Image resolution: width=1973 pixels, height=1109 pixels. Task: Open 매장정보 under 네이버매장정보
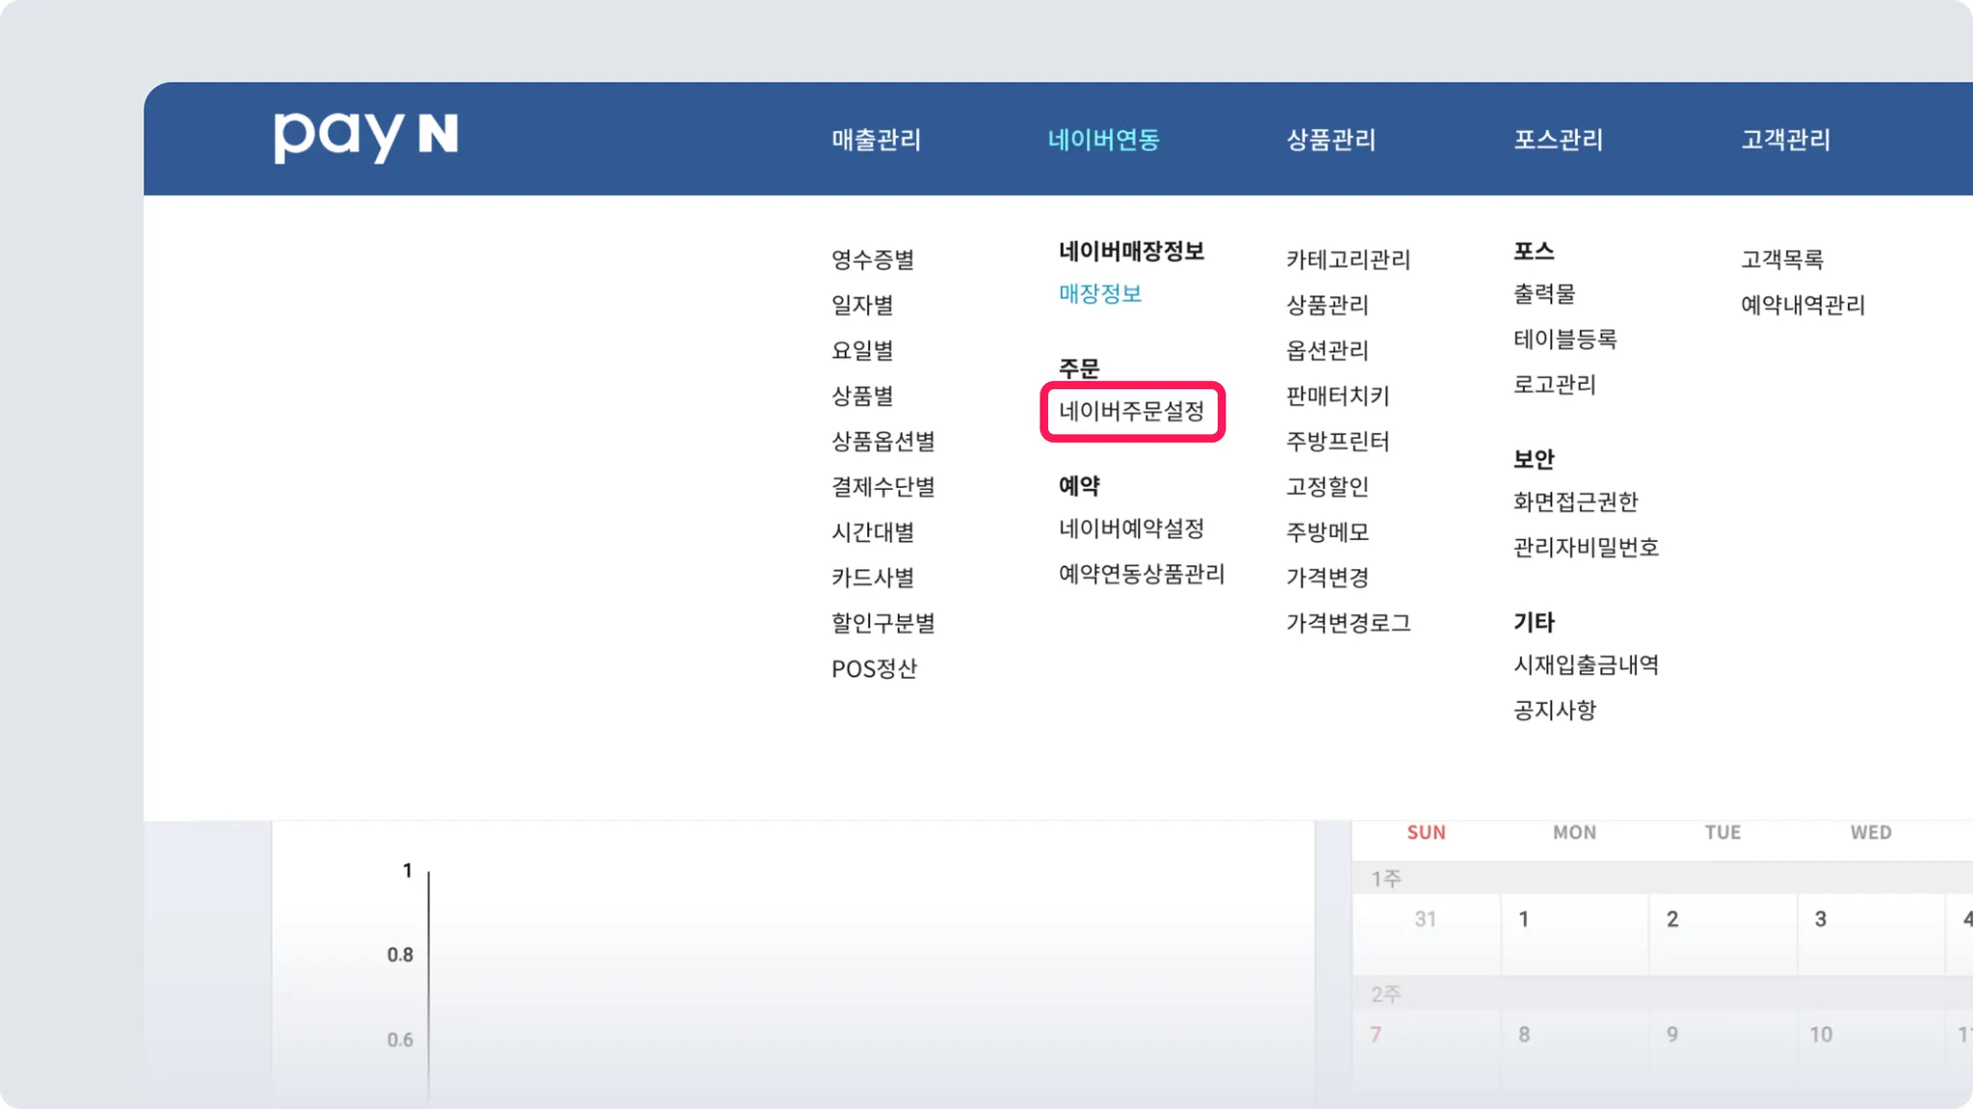1099,294
